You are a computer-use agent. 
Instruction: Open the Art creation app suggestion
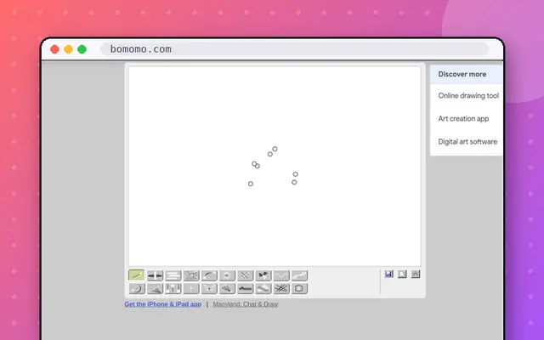pyautogui.click(x=463, y=119)
